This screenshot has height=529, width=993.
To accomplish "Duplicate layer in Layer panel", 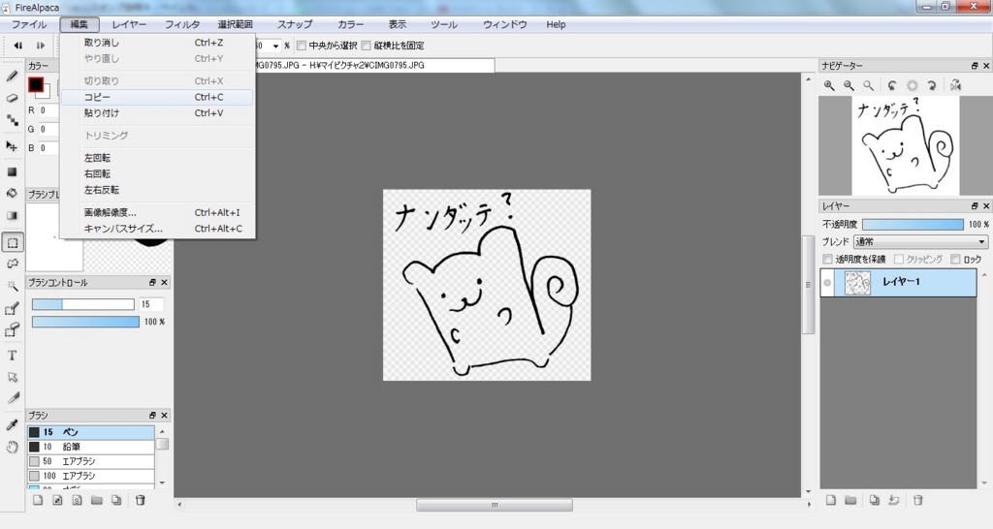I will 874,500.
